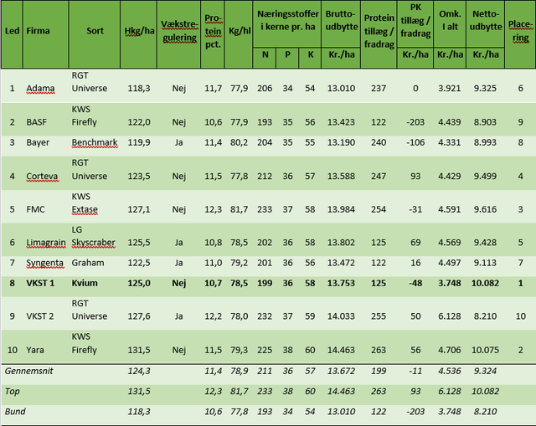Click the Benchmark variety cell
This screenshot has width=536, height=426.
coord(95,142)
